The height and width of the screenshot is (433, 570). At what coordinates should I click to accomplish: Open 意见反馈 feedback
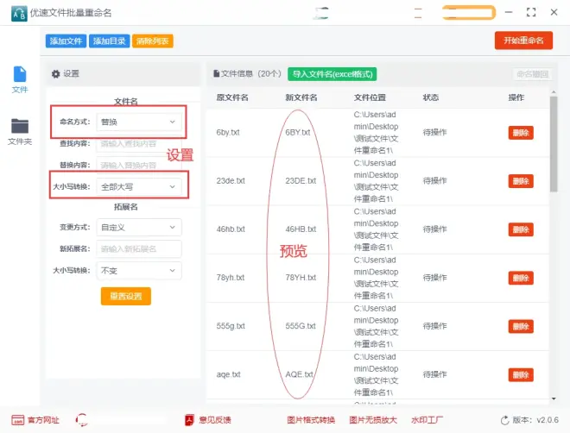click(x=207, y=420)
